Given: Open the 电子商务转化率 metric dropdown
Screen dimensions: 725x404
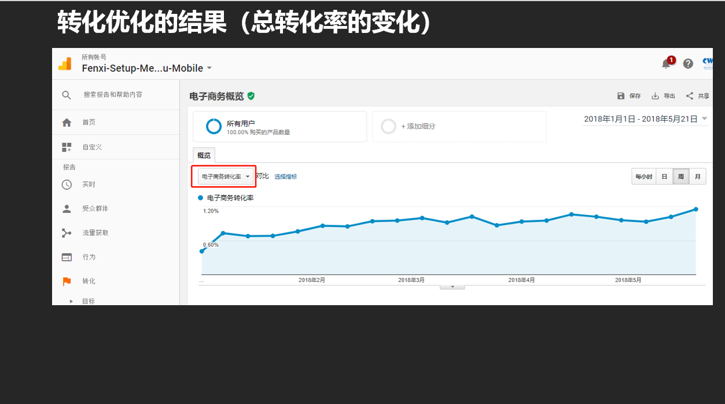Looking at the screenshot, I should tap(225, 177).
